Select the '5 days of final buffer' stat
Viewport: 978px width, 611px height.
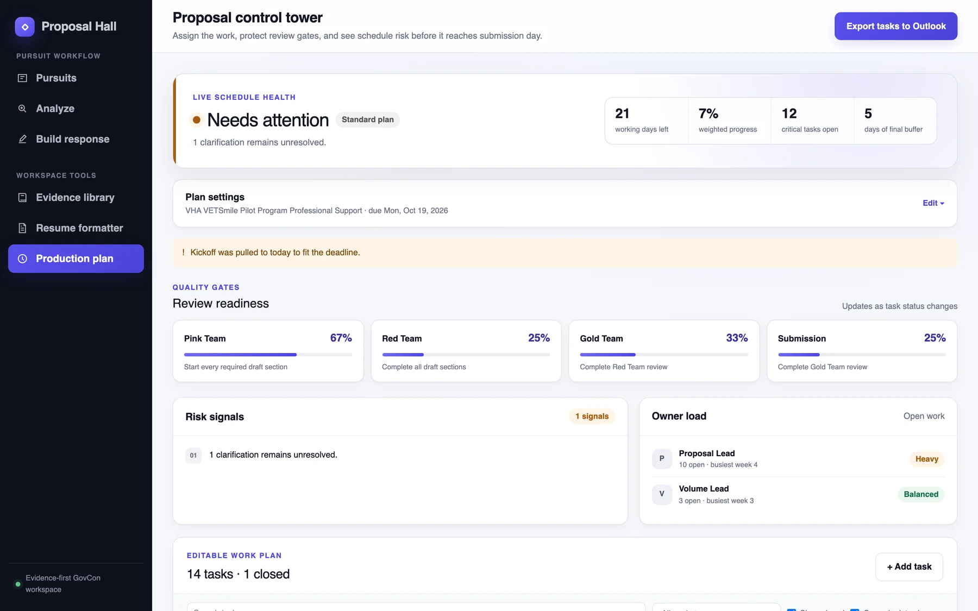895,121
